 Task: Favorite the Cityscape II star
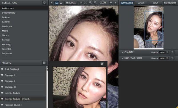(2, 81)
